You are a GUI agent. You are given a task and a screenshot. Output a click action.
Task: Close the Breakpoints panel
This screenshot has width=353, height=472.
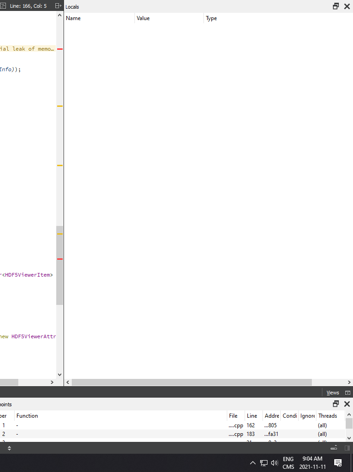click(347, 404)
